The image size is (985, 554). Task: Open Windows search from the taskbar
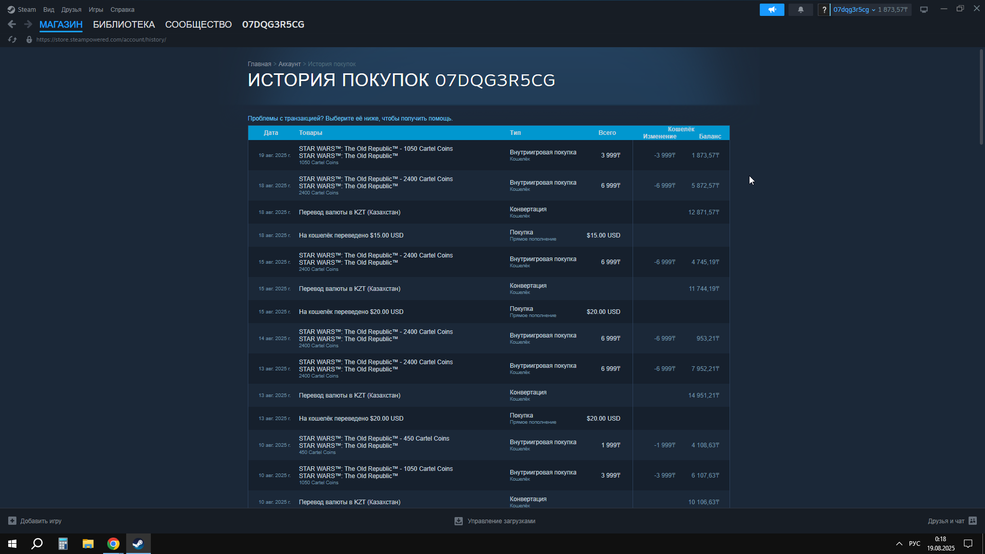tap(37, 544)
